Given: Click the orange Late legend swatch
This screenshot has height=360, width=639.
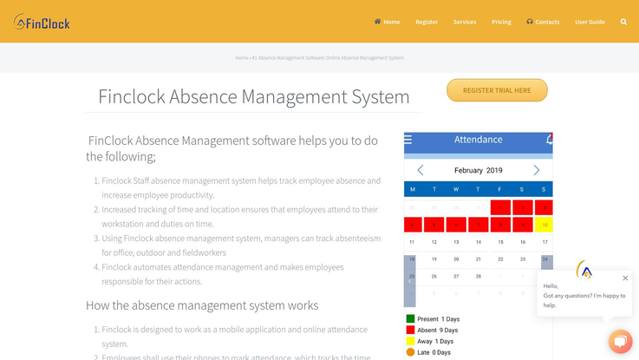Looking at the screenshot, I should 410,352.
